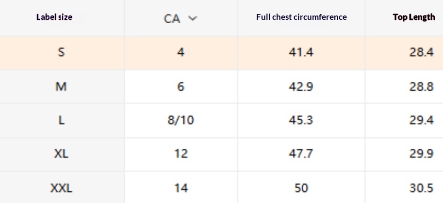
Task: Open the CA size region dropdown
Action: (x=180, y=18)
